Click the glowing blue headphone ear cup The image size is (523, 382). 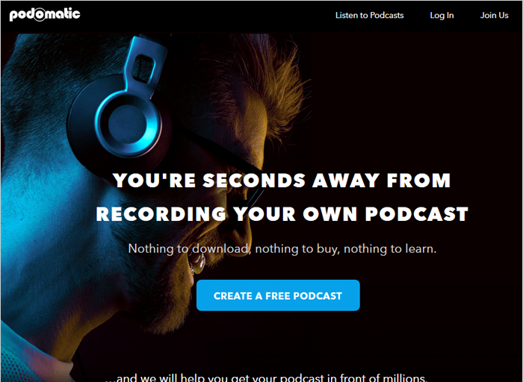pos(126,125)
